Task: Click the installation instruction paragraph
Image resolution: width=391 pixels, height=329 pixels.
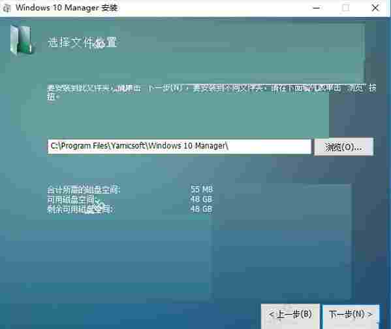Action: coord(211,92)
